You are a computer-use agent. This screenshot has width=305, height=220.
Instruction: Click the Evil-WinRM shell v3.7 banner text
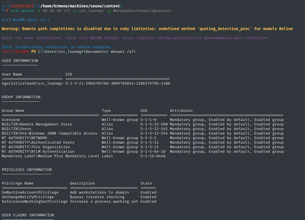pyautogui.click(x=26, y=20)
